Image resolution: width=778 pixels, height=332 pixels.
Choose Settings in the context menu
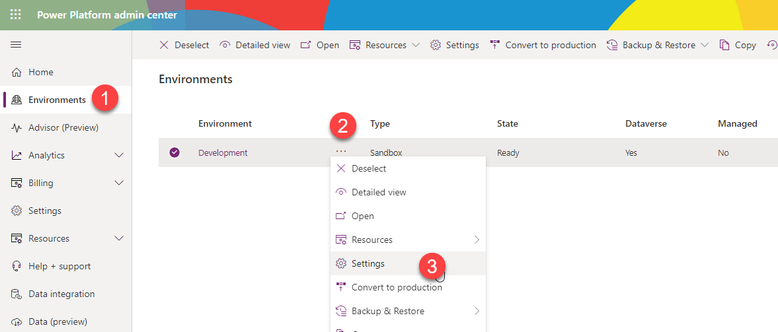408,263
